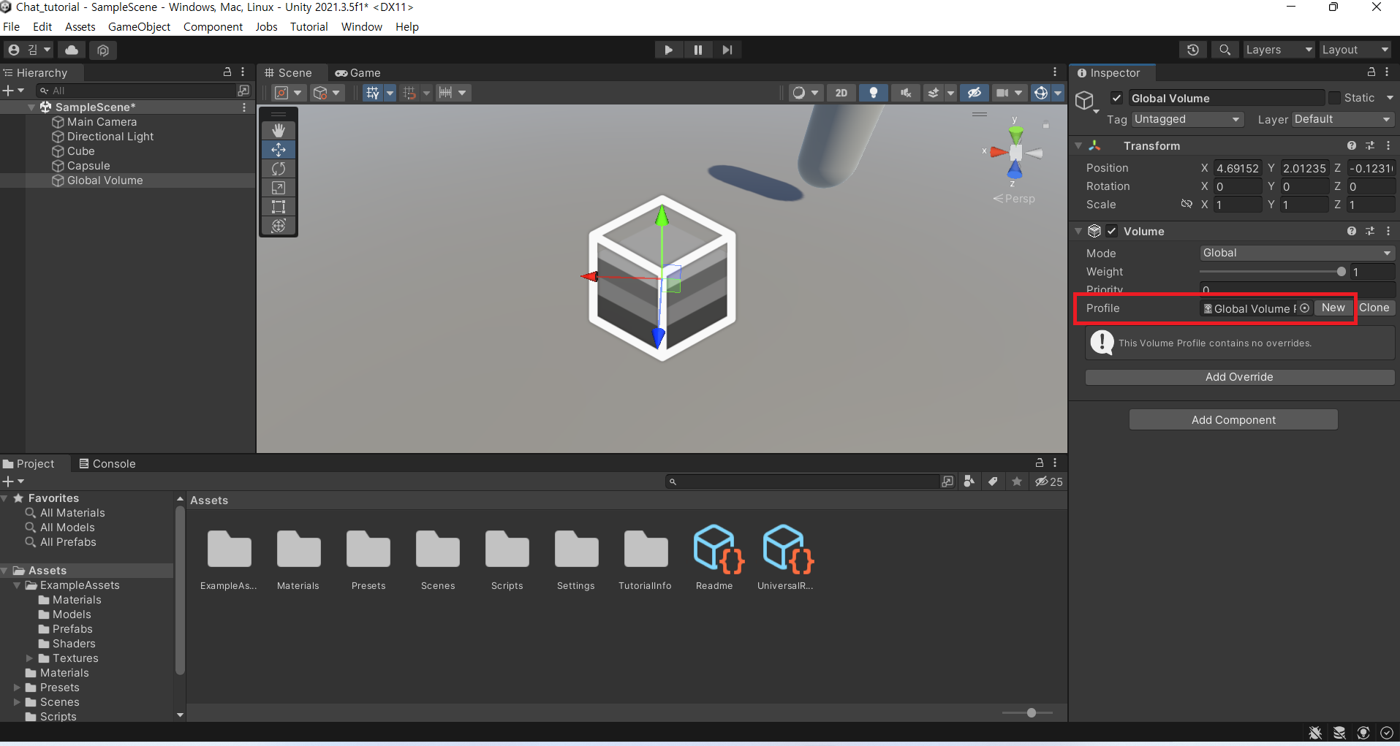Select the UniversalR... asset icon

(x=788, y=549)
